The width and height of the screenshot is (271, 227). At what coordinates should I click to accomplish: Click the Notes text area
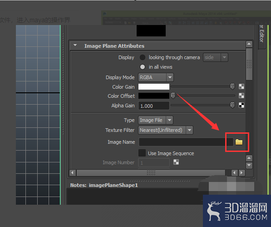135,197
